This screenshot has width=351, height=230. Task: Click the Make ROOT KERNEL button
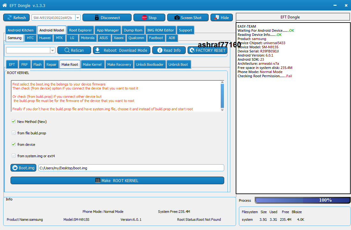117,180
